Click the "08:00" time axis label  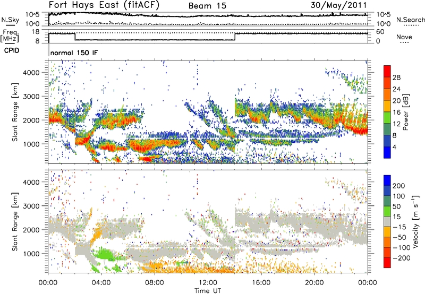pos(155,283)
